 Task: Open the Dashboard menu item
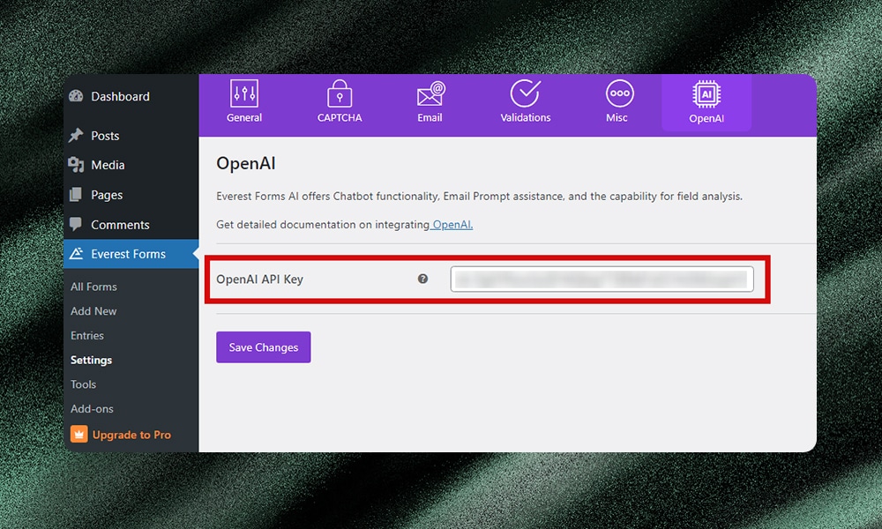[x=119, y=97]
